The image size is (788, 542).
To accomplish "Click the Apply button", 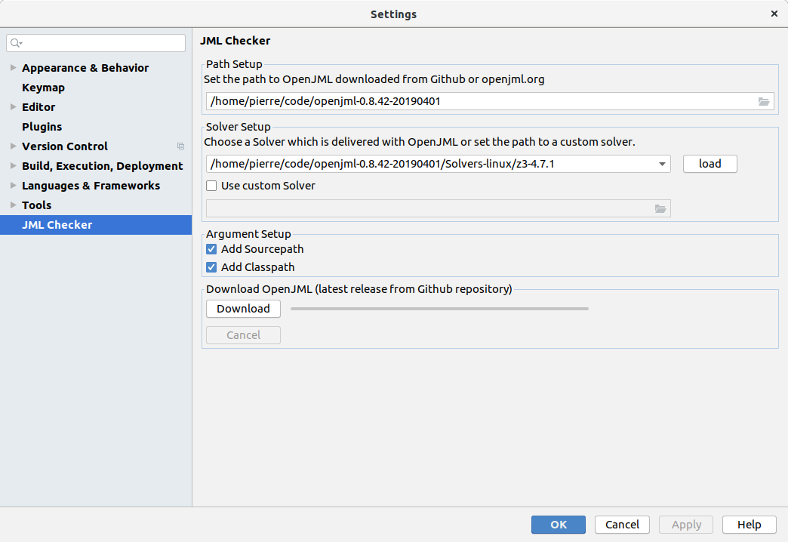I will click(x=686, y=525).
